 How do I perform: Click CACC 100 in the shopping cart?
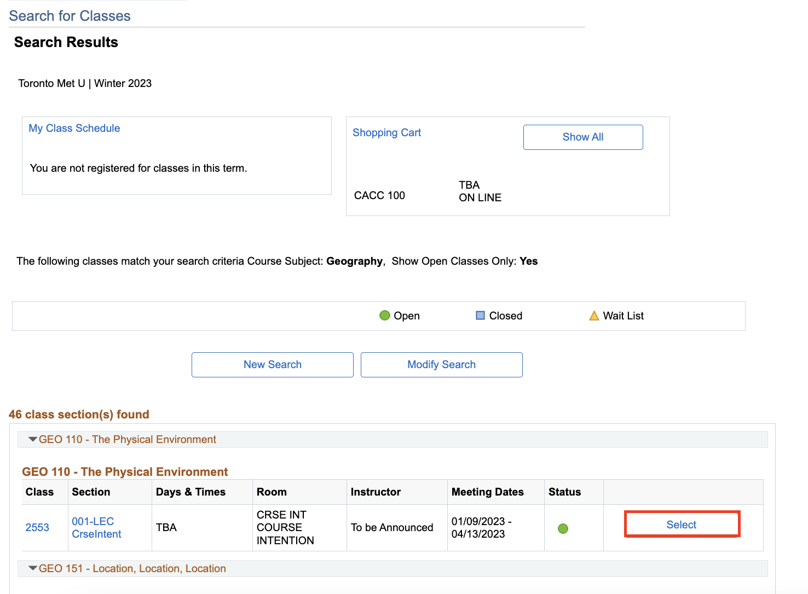pos(379,195)
